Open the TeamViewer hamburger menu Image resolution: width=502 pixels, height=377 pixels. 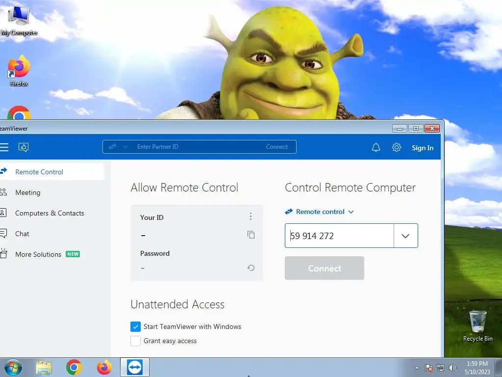[4, 147]
